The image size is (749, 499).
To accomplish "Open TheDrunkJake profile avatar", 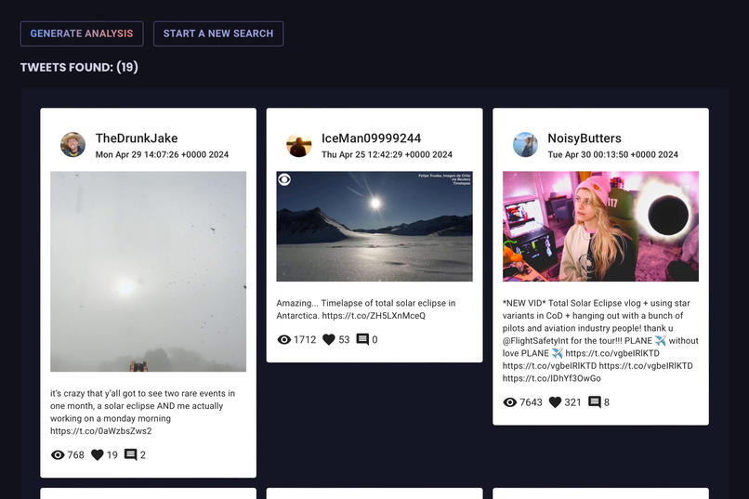I will pos(72,145).
